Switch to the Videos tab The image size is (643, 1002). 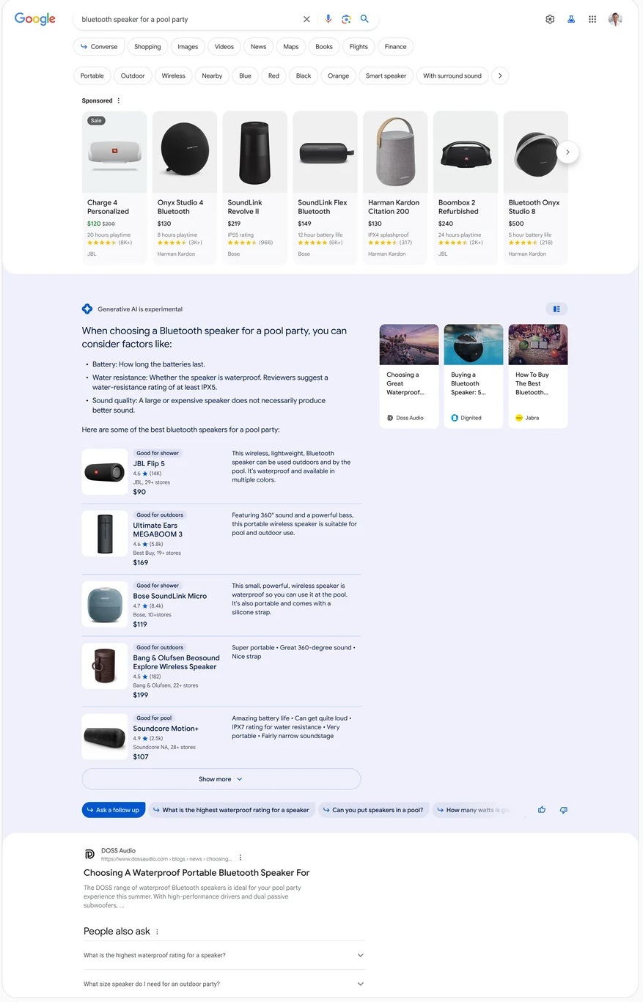click(x=224, y=46)
